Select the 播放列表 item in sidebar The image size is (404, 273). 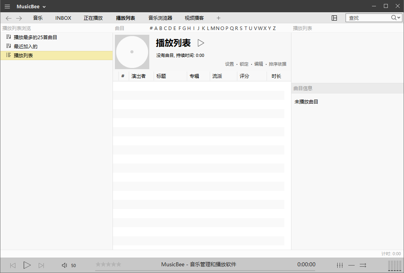[x=57, y=55]
